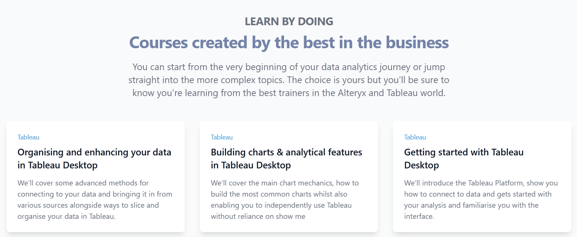Click the description covering the main chart mechanics
The height and width of the screenshot is (237, 577).
[x=285, y=200]
